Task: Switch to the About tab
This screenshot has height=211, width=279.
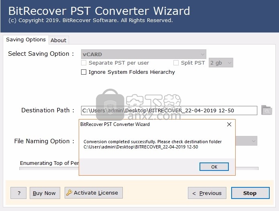Action: pos(58,40)
